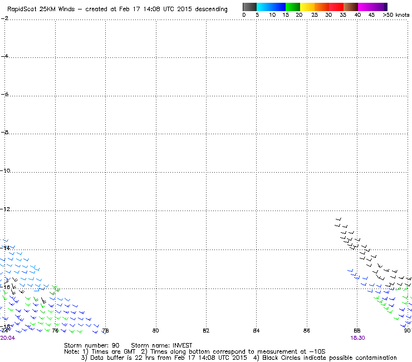Click the latitude label -10

click(5, 170)
